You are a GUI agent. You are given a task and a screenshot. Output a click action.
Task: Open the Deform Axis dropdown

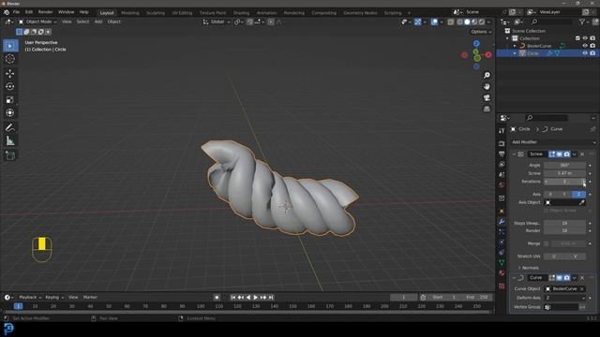(564, 298)
